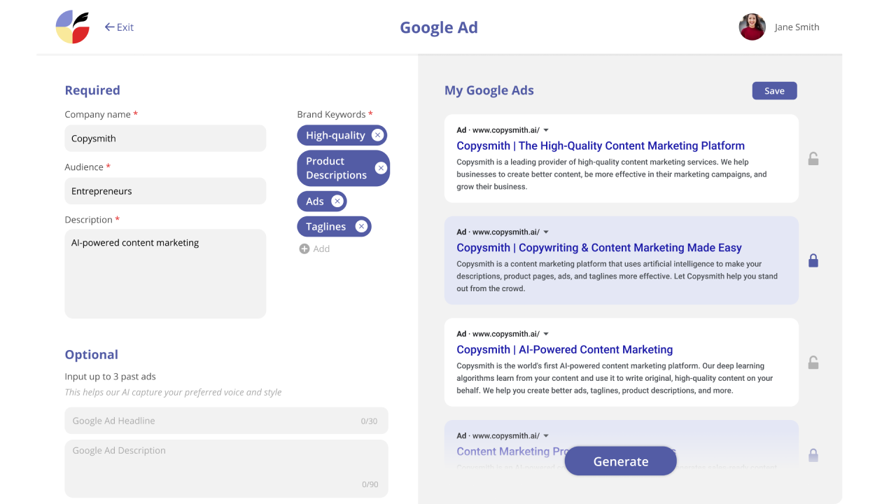The image size is (896, 504).
Task: Remove the High-quality keyword tag
Action: tap(377, 135)
